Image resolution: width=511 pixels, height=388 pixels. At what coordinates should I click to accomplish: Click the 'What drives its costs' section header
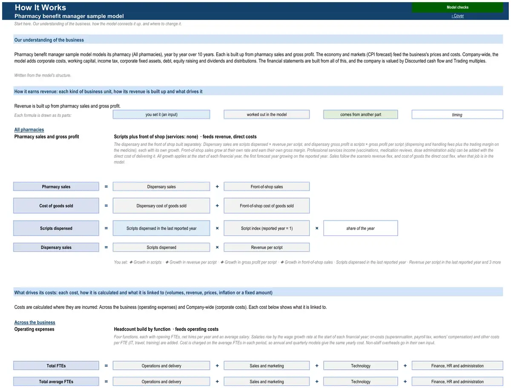pos(258,292)
